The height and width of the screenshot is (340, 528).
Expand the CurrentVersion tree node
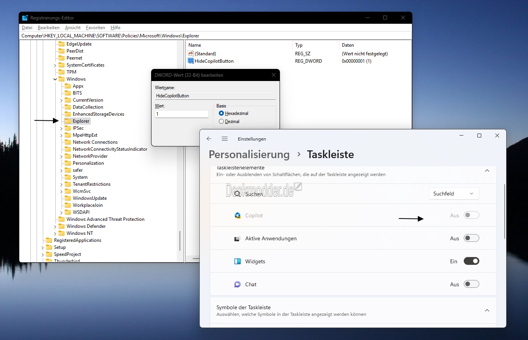62,100
